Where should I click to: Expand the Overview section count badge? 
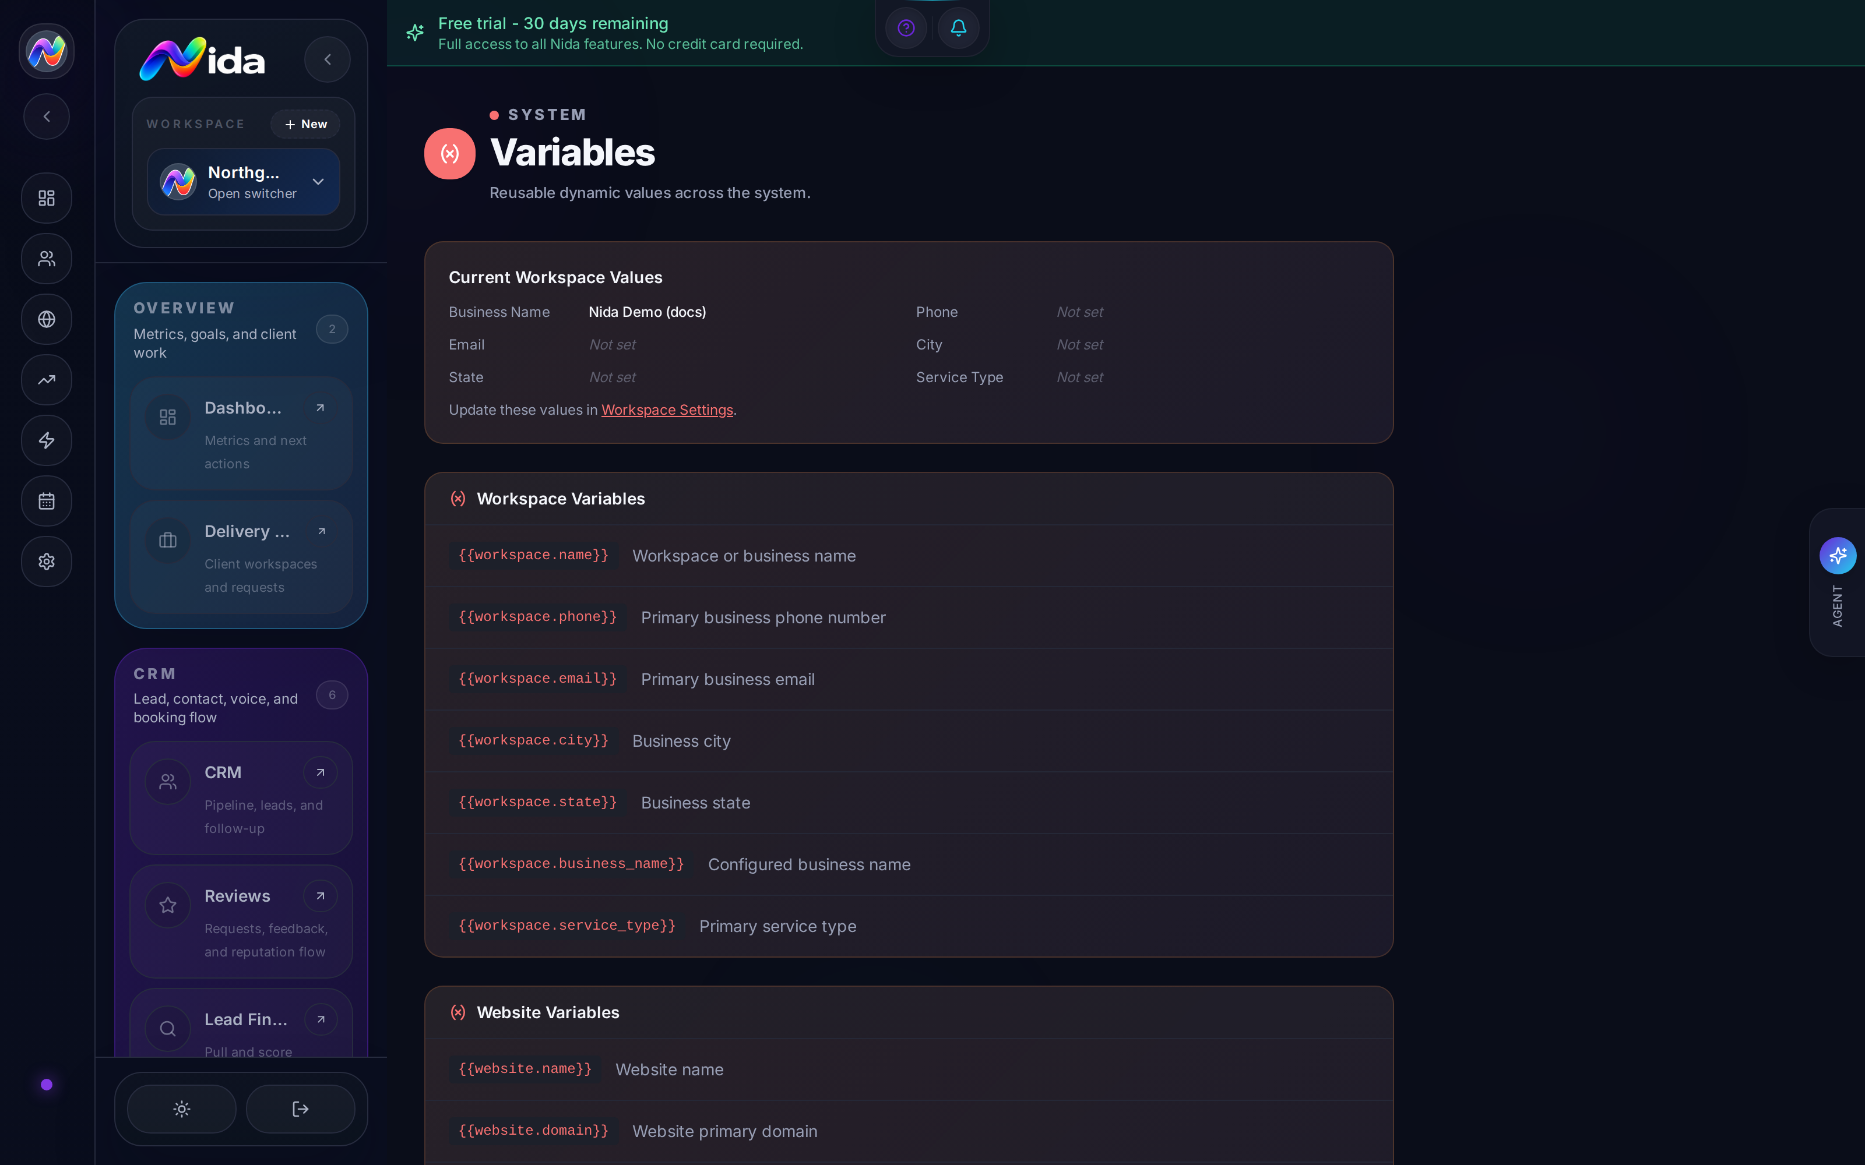[x=332, y=329]
